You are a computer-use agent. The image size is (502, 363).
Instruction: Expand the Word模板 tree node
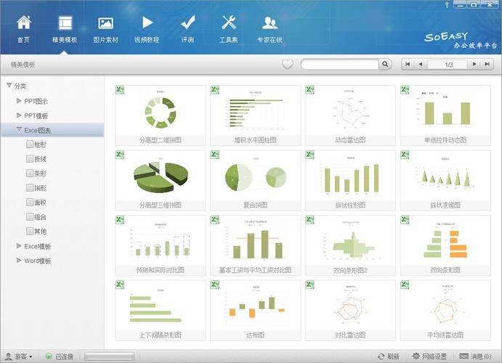[19, 260]
